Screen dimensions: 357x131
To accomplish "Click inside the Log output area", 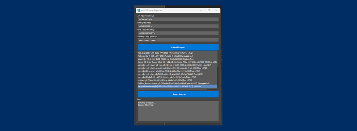I will pos(178,111).
